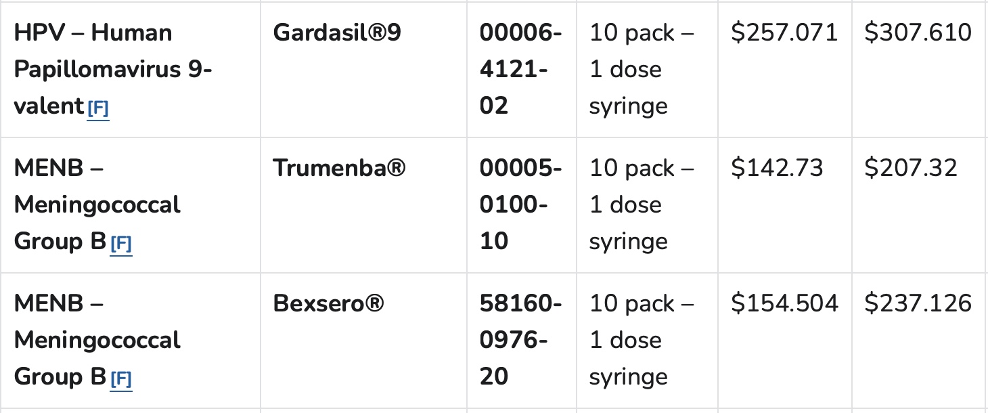Select the Trumenba® brand name
Screen dimensions: 988x413
point(339,168)
